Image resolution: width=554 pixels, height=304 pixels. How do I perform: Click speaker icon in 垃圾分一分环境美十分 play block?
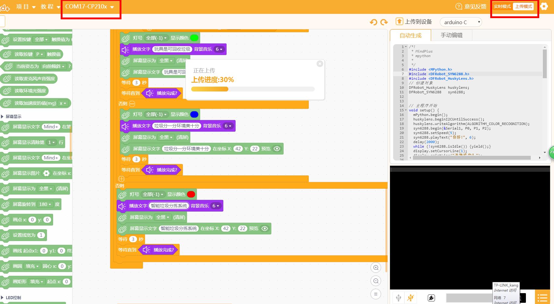pos(125,126)
